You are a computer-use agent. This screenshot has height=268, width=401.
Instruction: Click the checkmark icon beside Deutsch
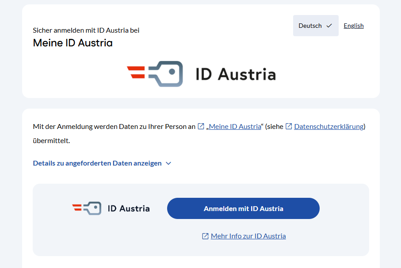pos(329,26)
